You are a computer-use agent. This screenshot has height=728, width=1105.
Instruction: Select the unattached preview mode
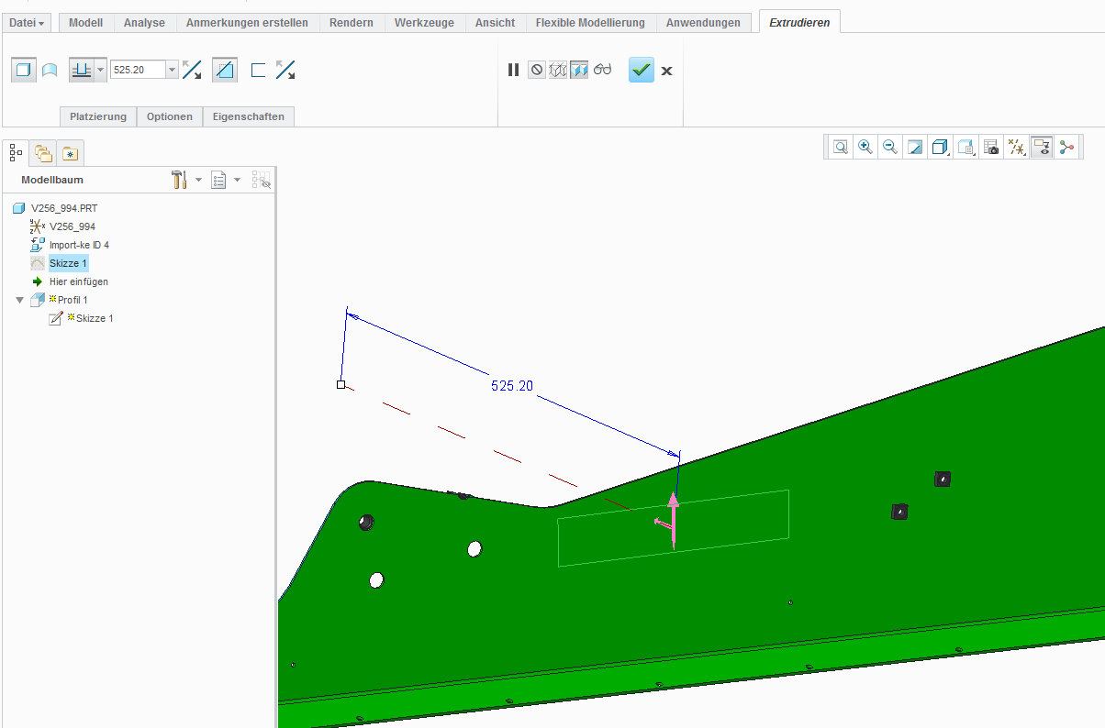pyautogui.click(x=558, y=70)
